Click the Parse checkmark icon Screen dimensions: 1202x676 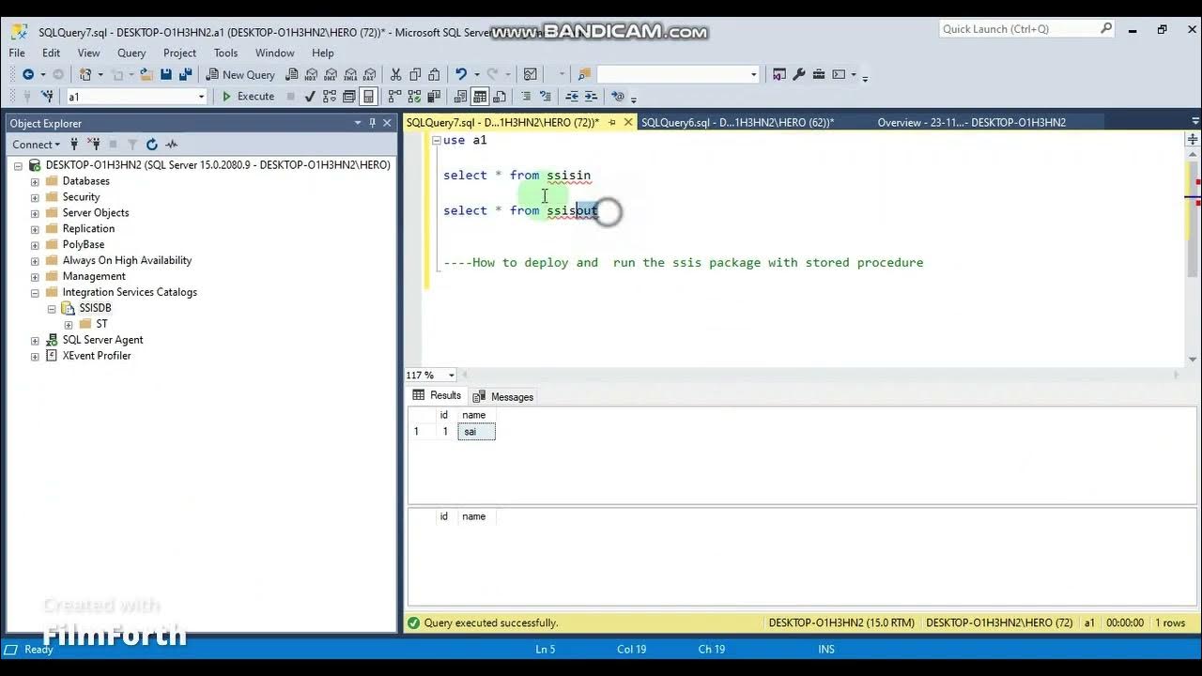[x=309, y=96]
